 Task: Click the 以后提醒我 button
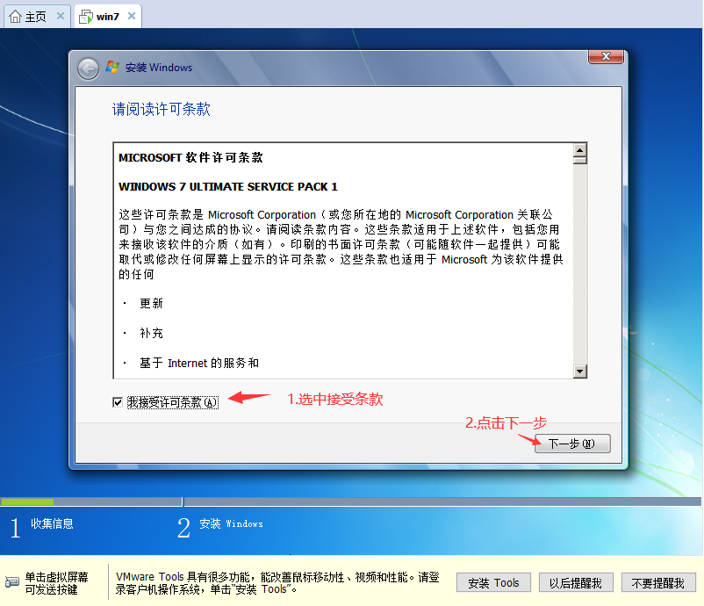pos(576,582)
